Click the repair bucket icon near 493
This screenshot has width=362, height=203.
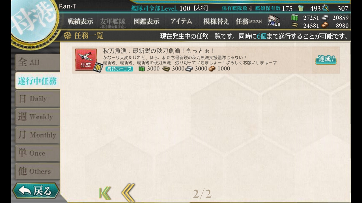(x=300, y=8)
